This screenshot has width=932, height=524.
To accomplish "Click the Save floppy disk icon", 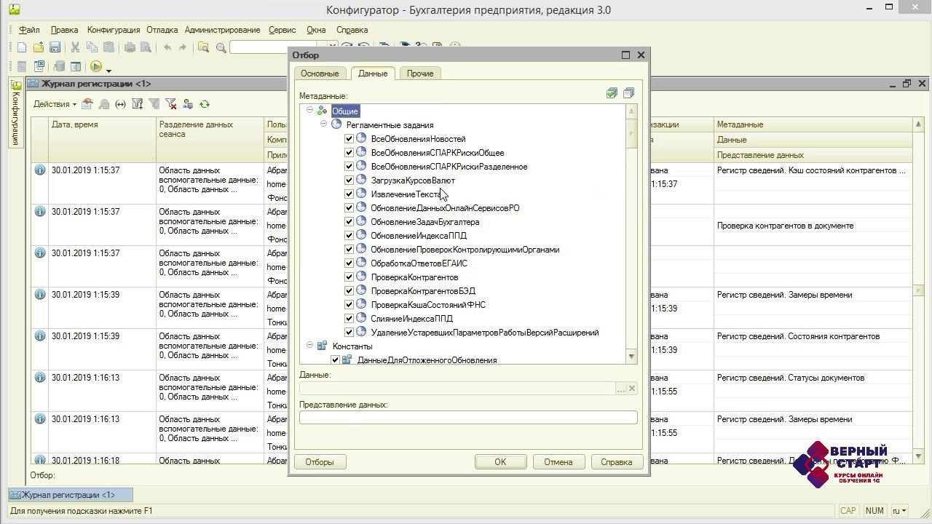I will point(55,48).
